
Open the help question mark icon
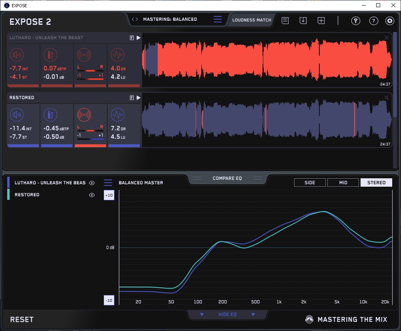click(373, 21)
